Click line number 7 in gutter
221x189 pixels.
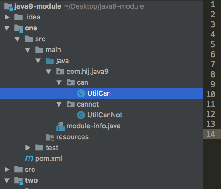213,64
